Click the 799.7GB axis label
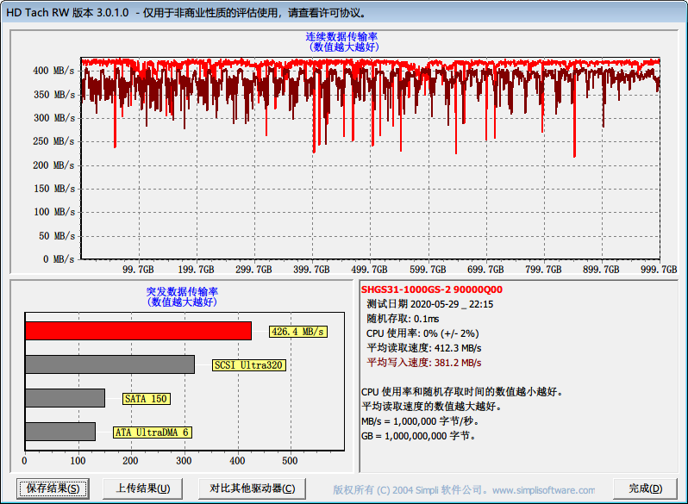688x504 pixels. (543, 270)
